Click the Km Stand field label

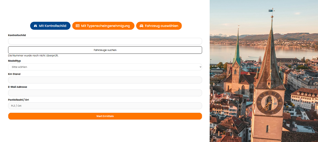(14, 74)
